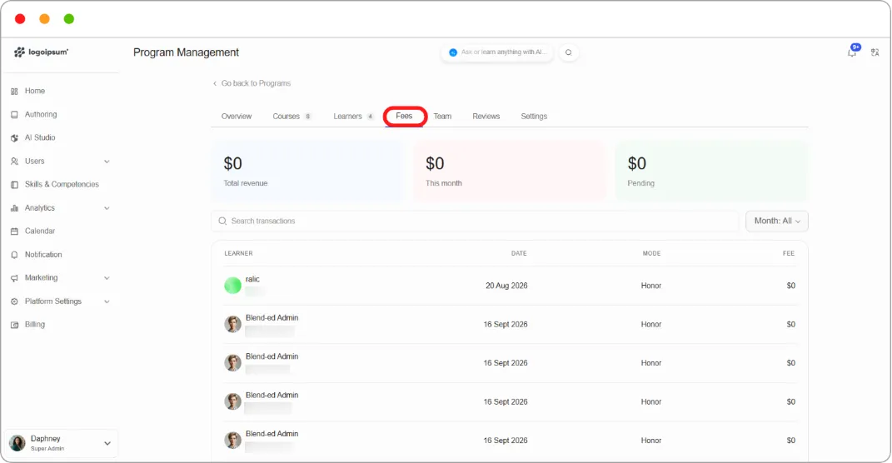Click the Search transactions field
Image resolution: width=892 pixels, height=463 pixels.
click(475, 222)
